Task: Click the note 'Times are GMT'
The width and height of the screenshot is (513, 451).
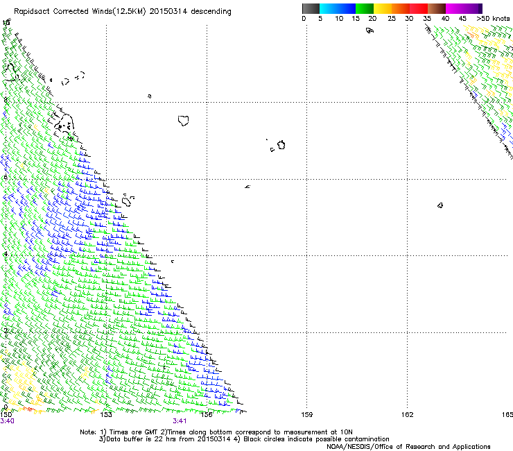Action: [133, 432]
